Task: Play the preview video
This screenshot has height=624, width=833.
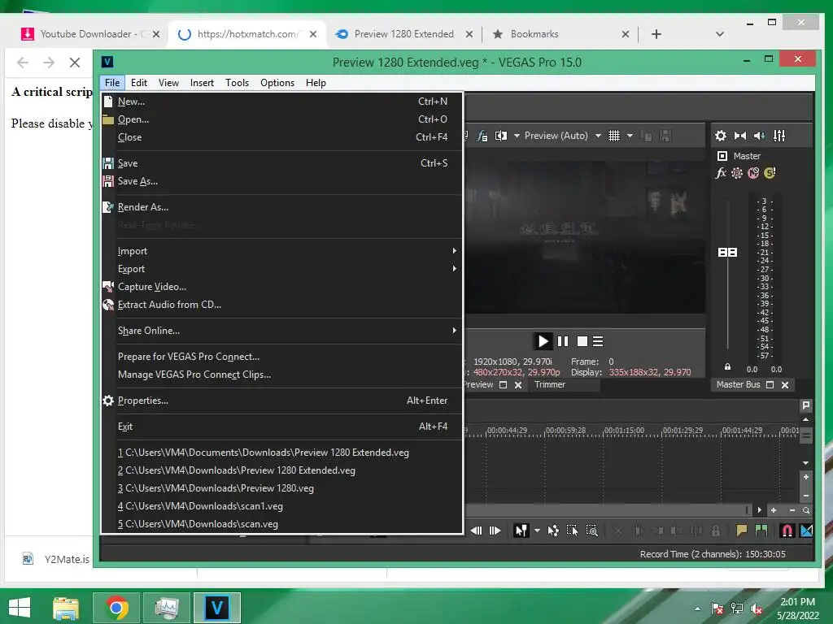Action: [543, 341]
